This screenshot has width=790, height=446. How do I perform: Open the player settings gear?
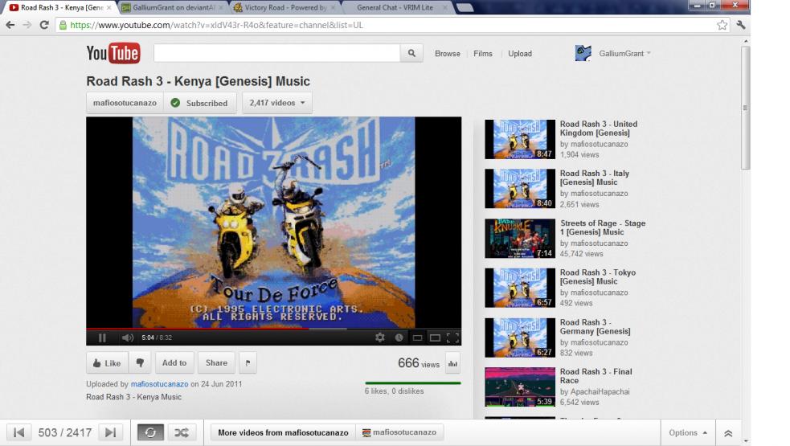point(380,338)
